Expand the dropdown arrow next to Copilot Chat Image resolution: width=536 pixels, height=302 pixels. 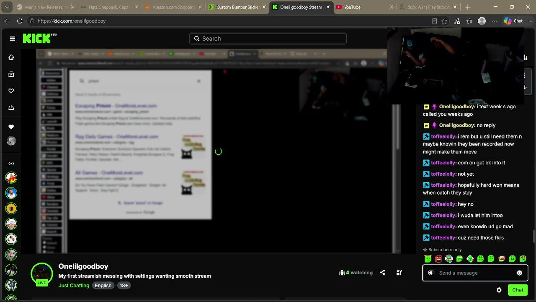[x=530, y=21]
